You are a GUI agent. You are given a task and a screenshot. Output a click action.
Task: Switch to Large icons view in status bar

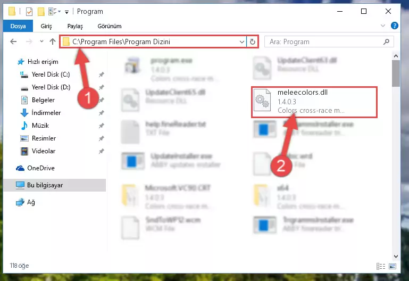click(x=393, y=266)
